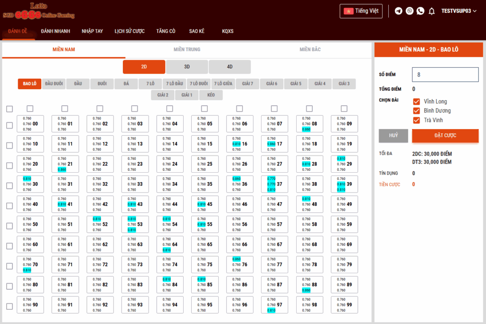This screenshot has height=324, width=486.
Task: Select number 99 in the grid
Action: (345, 305)
